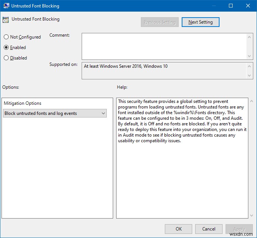Viewport: 257px width, 238px height.
Task: Click the 'Help:' label
Action: tap(122, 87)
